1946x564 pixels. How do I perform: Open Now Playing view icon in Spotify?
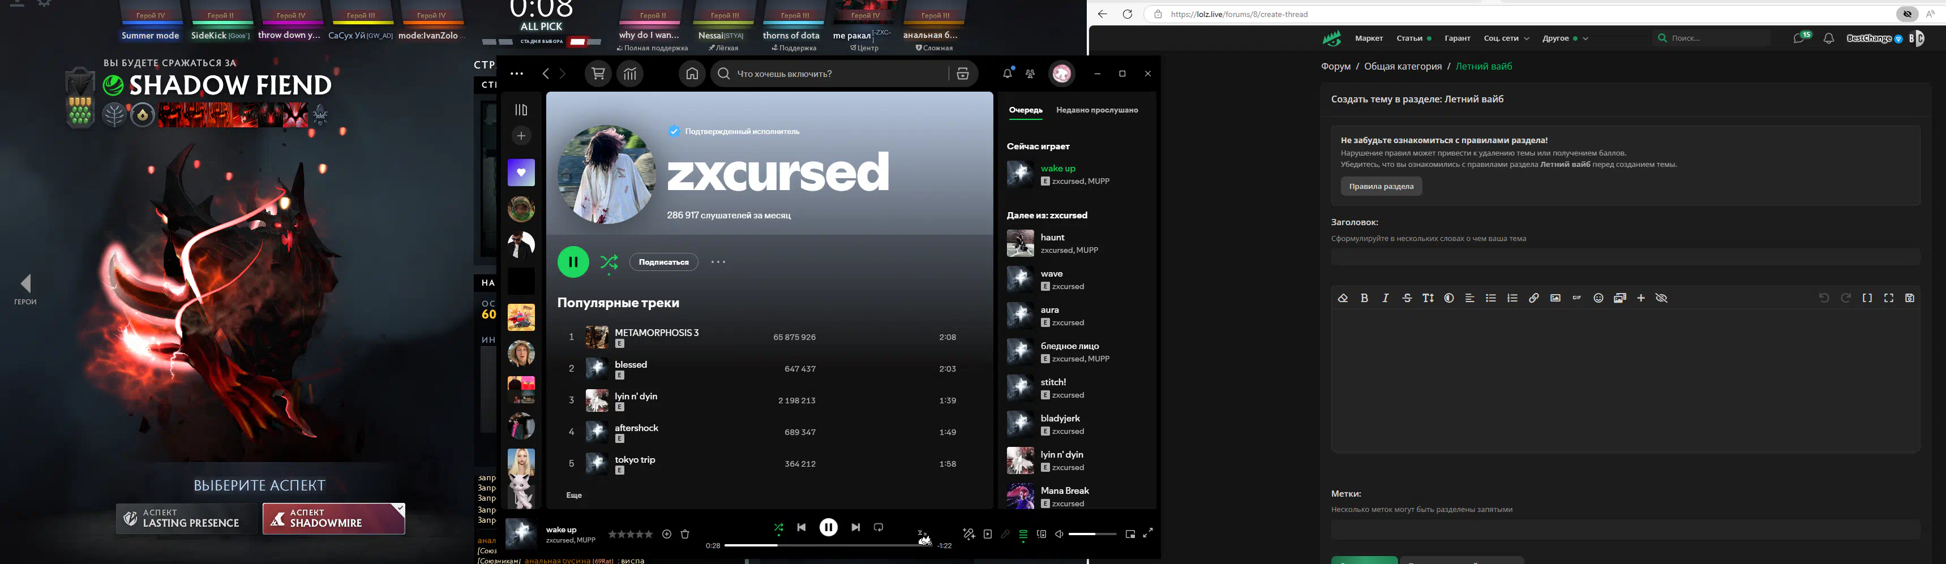click(987, 534)
